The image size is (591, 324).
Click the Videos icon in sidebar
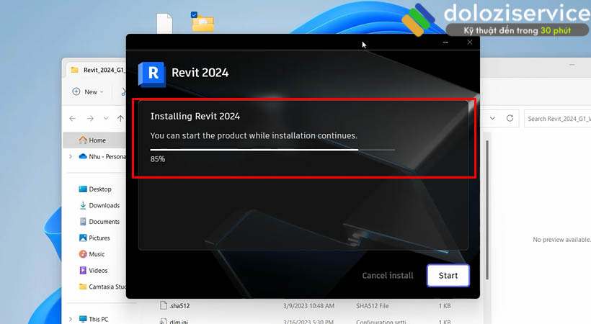pos(83,270)
